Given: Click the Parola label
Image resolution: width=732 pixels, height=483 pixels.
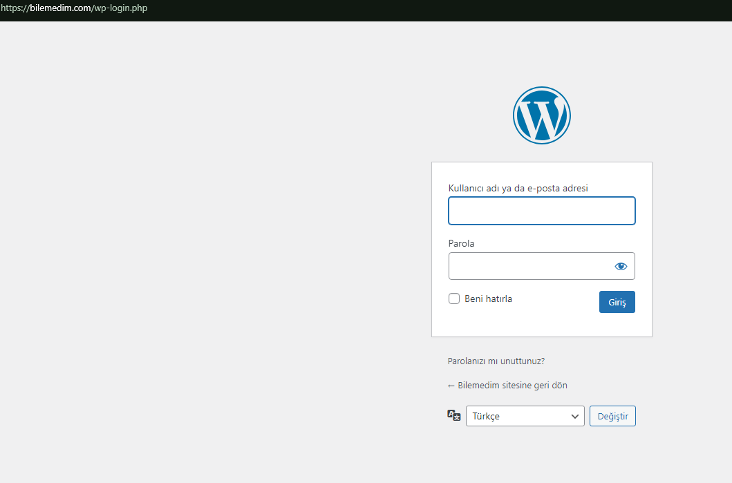Looking at the screenshot, I should click(461, 243).
